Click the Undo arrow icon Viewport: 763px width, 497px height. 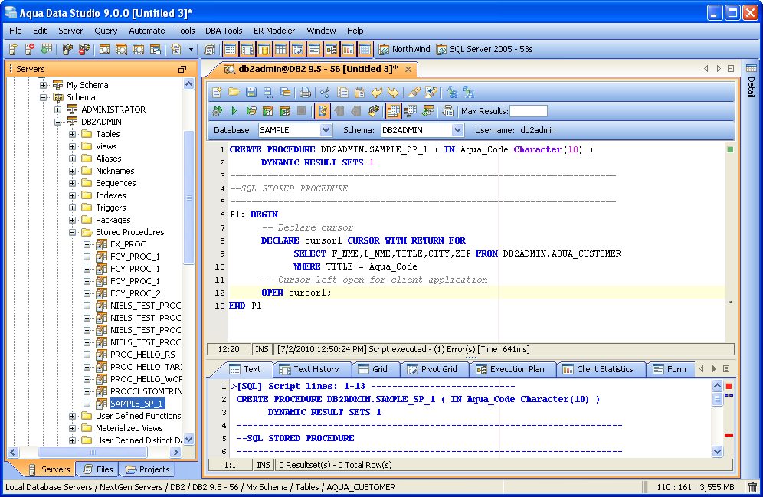376,92
